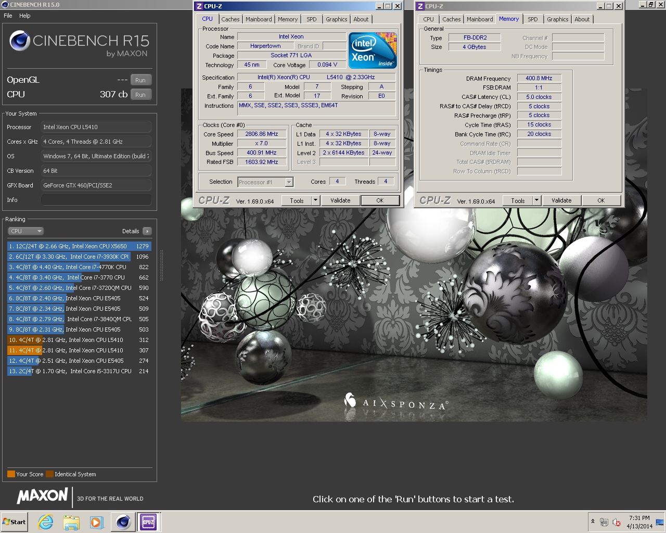Switch to Mainboard tab in left CPU-Z window
Screen dimensions: 666x533
coord(259,19)
